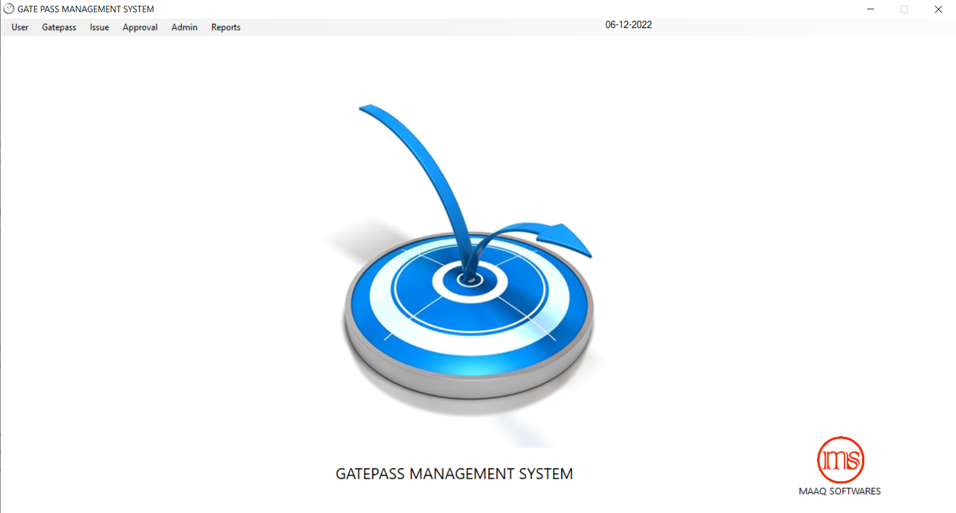Click the window title text in title bar

(x=85, y=9)
